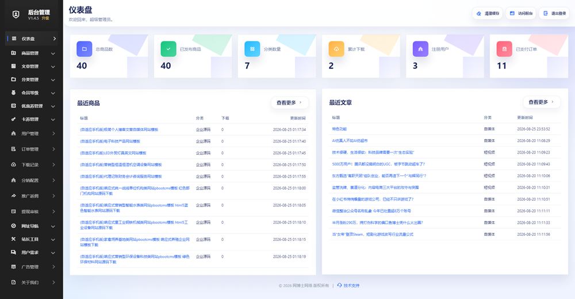Click the value 3 under 注册用户

415,66
